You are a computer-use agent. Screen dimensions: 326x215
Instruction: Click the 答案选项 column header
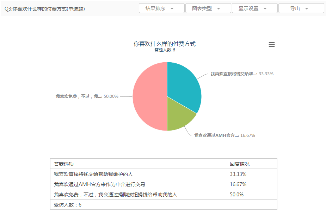64,164
